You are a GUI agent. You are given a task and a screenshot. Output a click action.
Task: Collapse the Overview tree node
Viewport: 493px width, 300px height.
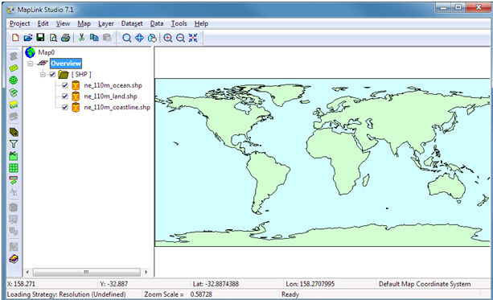[x=31, y=64]
